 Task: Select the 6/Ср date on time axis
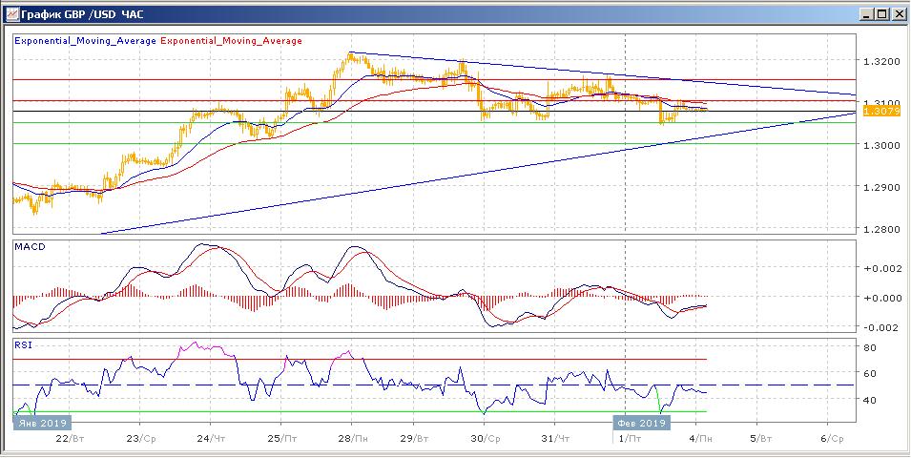[832, 438]
